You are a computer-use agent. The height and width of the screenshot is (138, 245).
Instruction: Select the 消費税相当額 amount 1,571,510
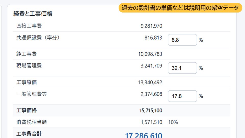pos(152,122)
